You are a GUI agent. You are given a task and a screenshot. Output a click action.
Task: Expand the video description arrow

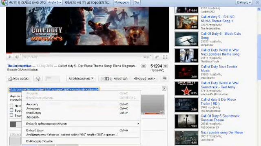(143, 66)
